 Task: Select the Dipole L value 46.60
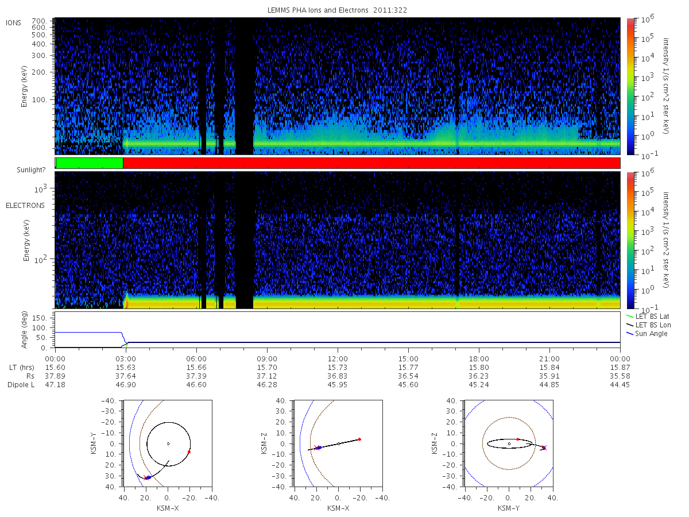coord(196,385)
